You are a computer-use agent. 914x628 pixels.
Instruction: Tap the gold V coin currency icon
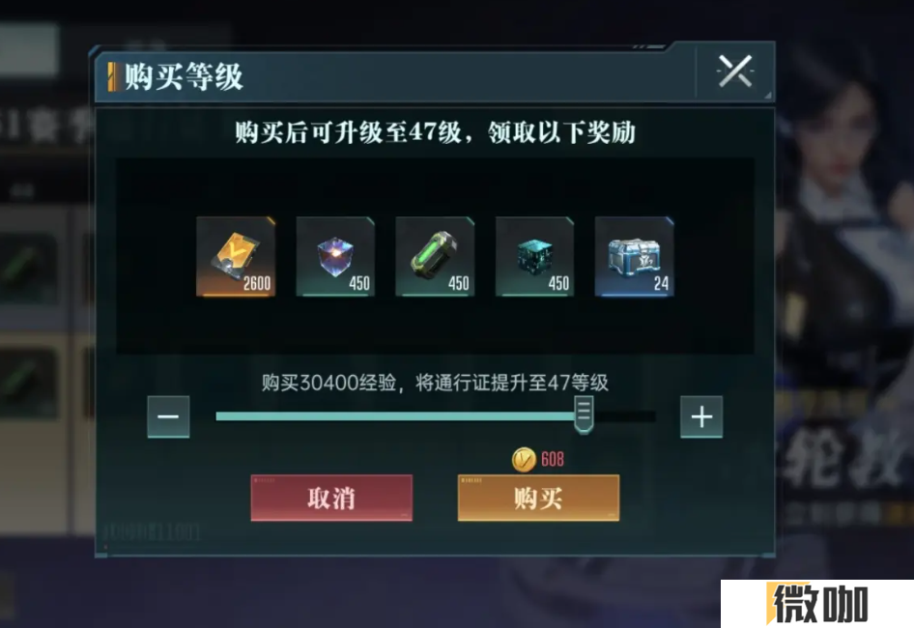[x=524, y=460]
